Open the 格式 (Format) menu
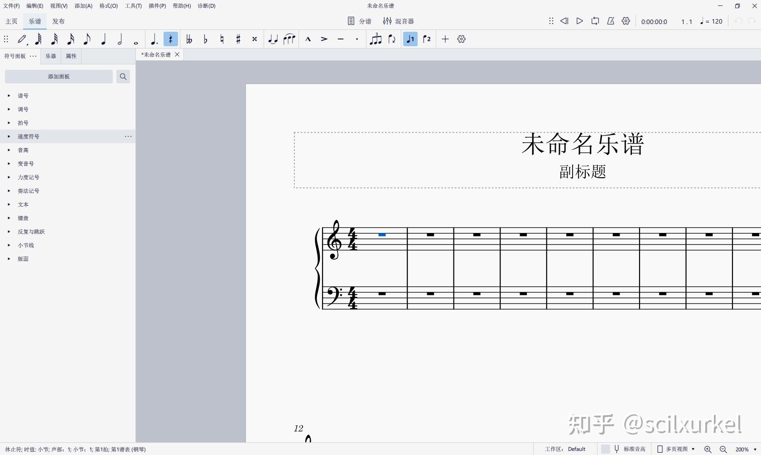Screen dimensions: 761x455 [109, 6]
